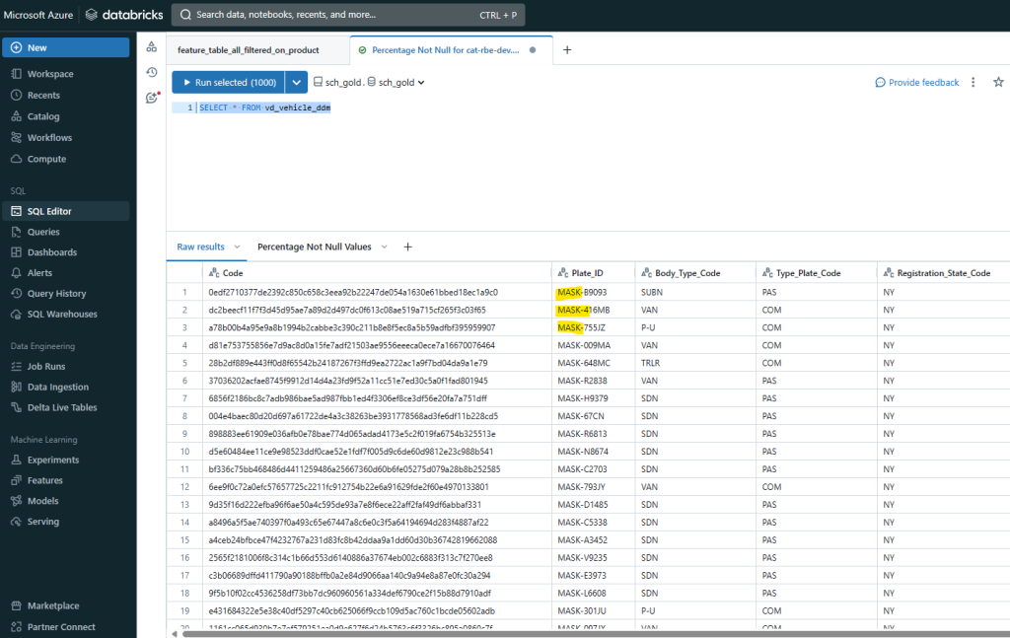Viewport: 1010px width, 638px height.
Task: Click Run selected (1000) button
Action: click(229, 83)
